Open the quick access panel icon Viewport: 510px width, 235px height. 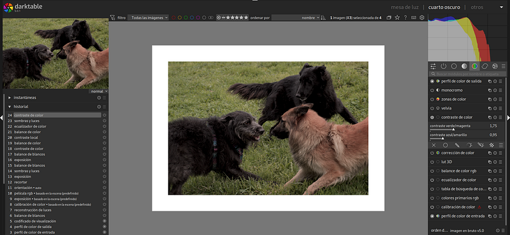click(433, 66)
